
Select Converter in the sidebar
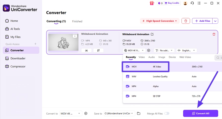point(21,50)
